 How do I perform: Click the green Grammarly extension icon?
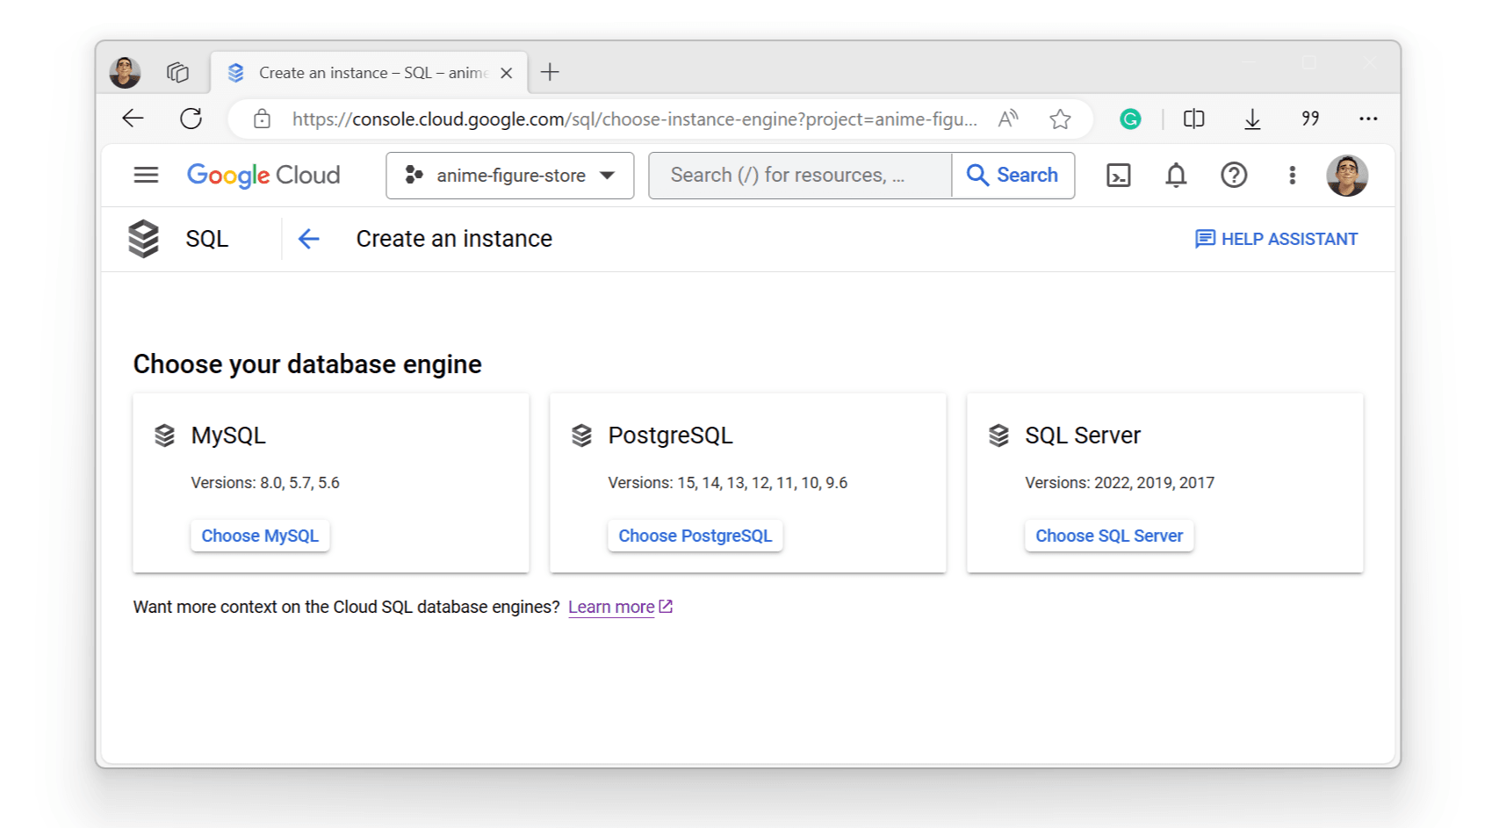[1130, 119]
